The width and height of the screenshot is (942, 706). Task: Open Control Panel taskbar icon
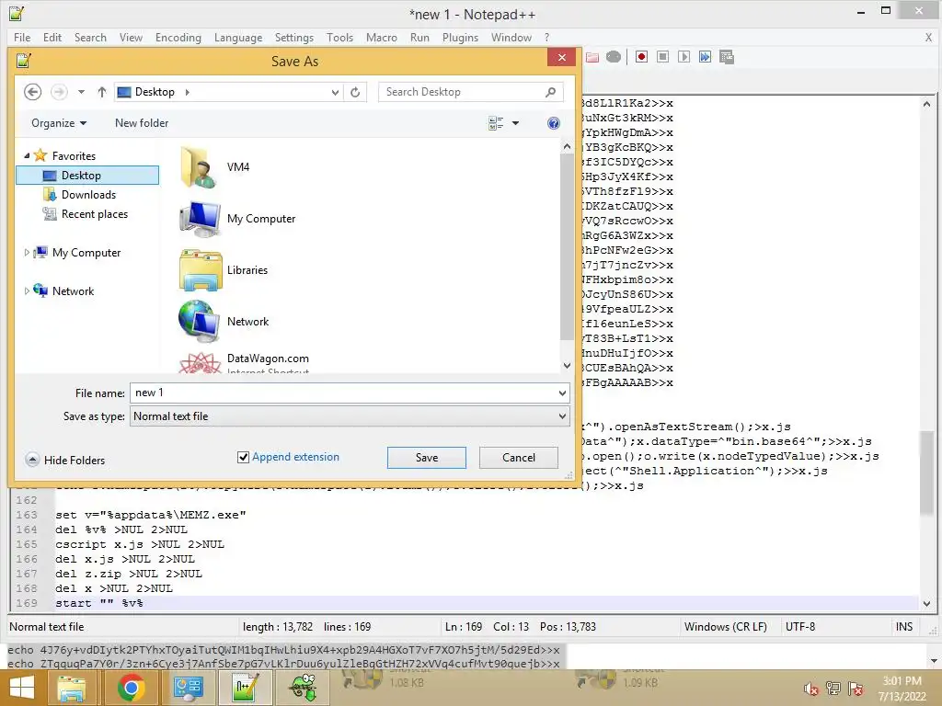pyautogui.click(x=188, y=688)
